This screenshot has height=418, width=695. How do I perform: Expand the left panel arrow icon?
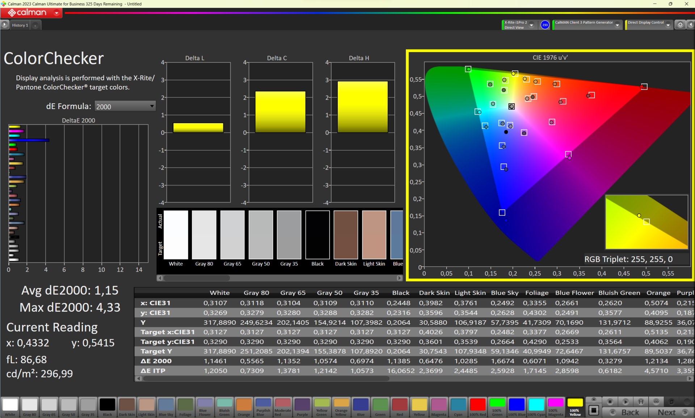point(4,25)
